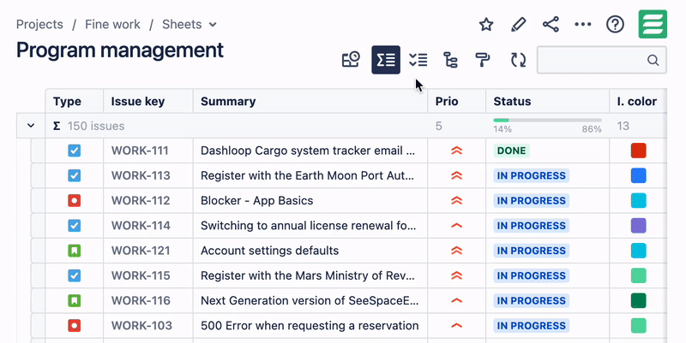The height and width of the screenshot is (343, 686).
Task: Open the three-dots more actions menu
Action: 583,24
